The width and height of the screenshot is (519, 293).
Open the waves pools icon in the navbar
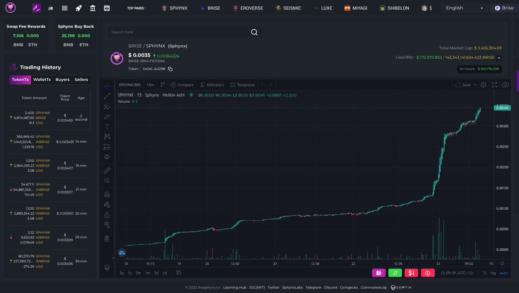(64, 8)
